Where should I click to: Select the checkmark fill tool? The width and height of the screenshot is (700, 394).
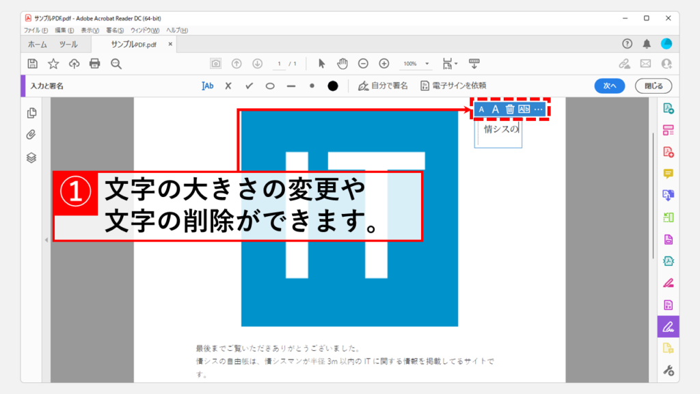click(249, 86)
